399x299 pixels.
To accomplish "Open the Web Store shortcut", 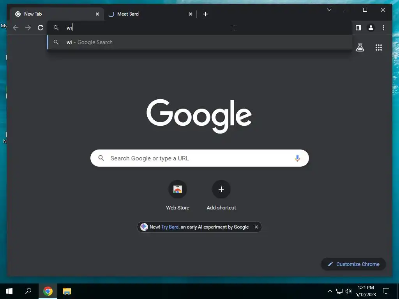I will tap(178, 195).
